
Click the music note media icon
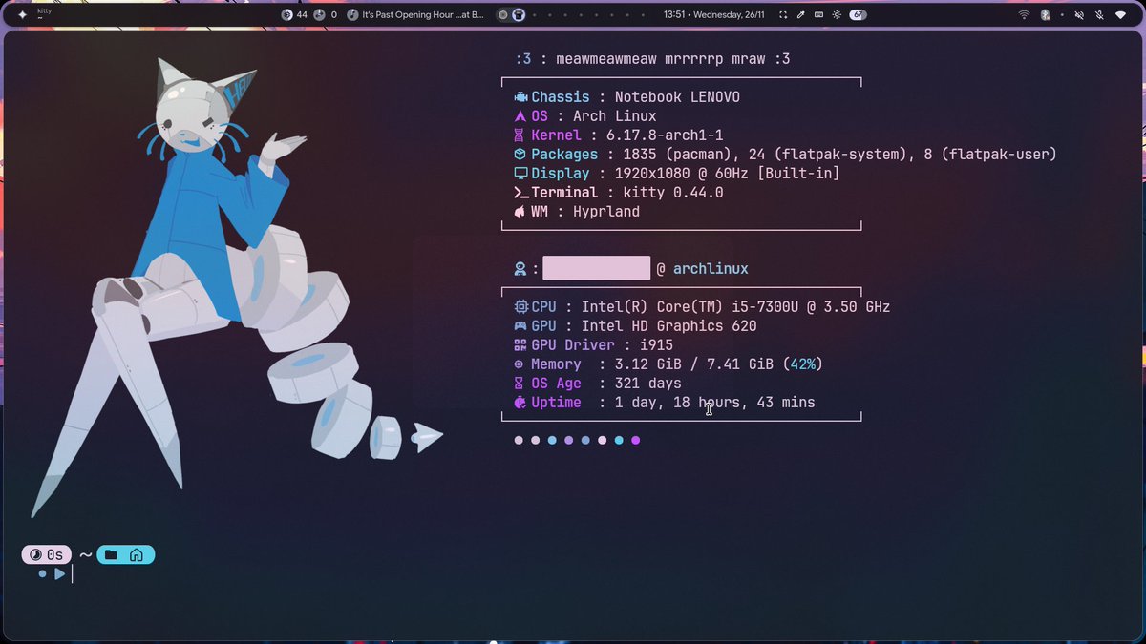(x=352, y=15)
